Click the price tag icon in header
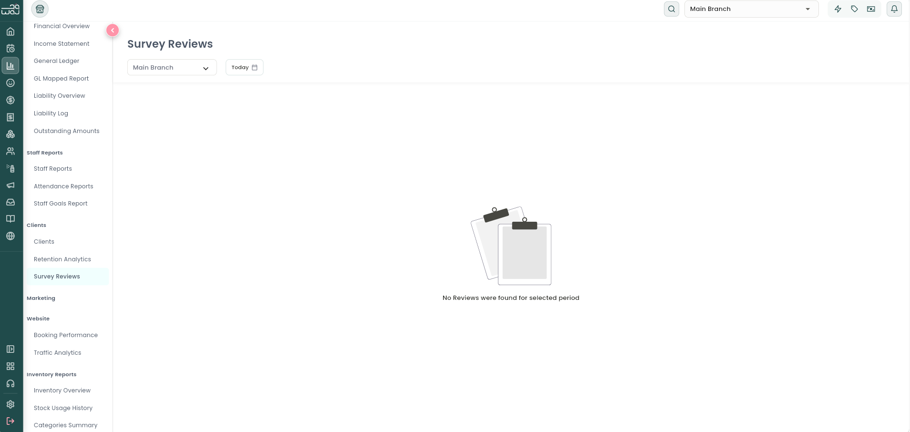The height and width of the screenshot is (432, 910). coord(855,9)
